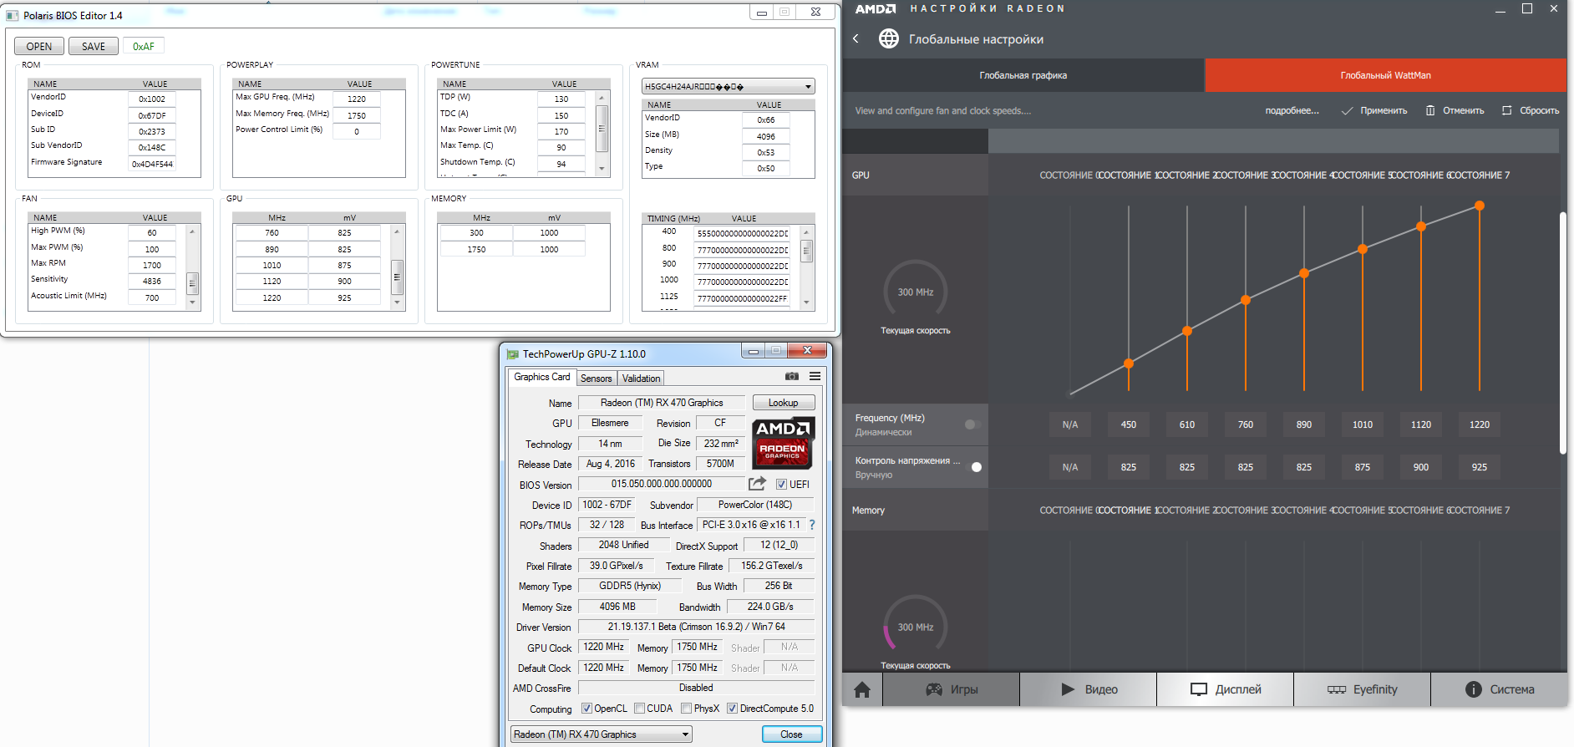Click the Radeon Settings vertical scrollbar

(x=1563, y=333)
